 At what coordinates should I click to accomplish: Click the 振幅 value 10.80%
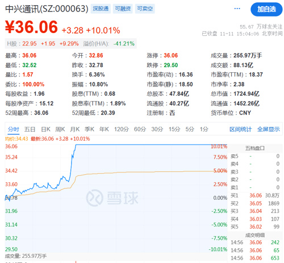click(98, 84)
